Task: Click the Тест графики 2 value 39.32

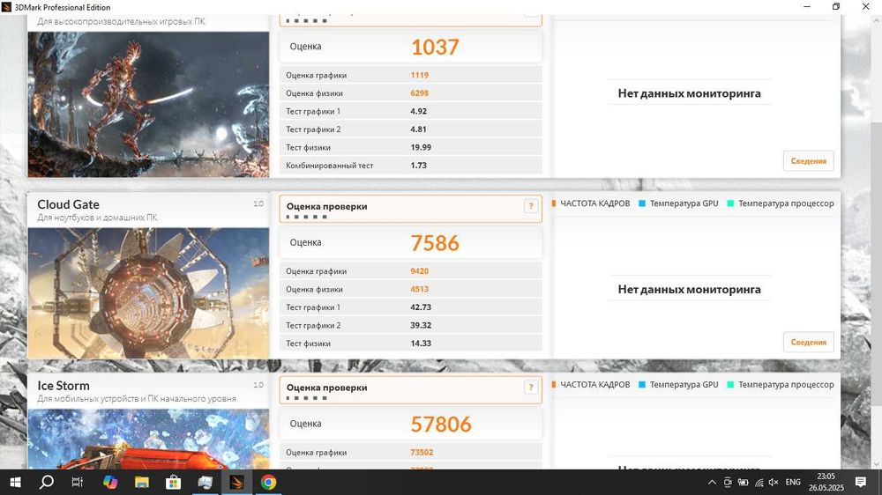Action: coord(421,325)
